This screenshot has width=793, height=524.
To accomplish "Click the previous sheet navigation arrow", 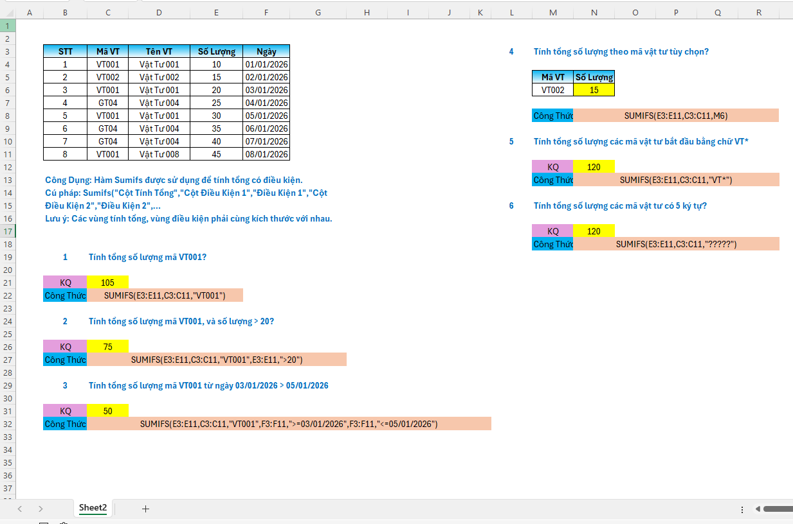I will (20, 509).
